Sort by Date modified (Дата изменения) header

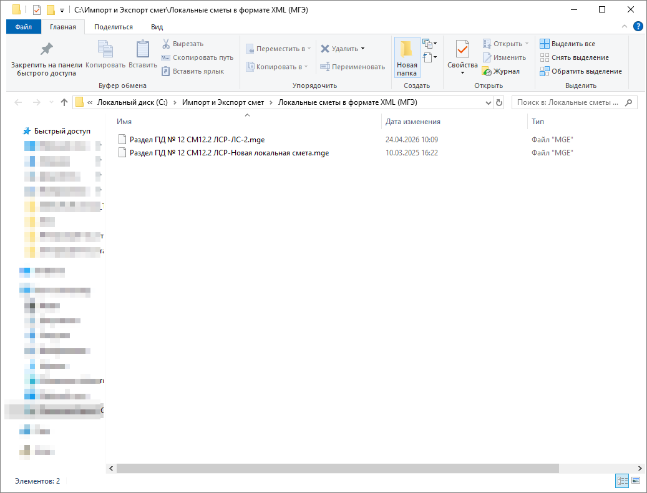(412, 122)
